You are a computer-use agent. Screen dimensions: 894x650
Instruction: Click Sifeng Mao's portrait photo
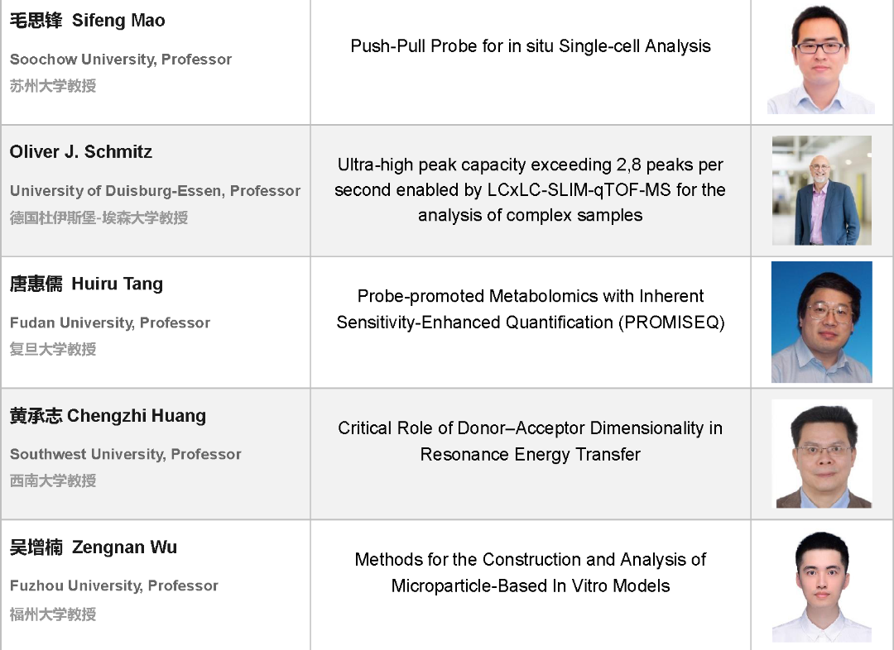[821, 60]
